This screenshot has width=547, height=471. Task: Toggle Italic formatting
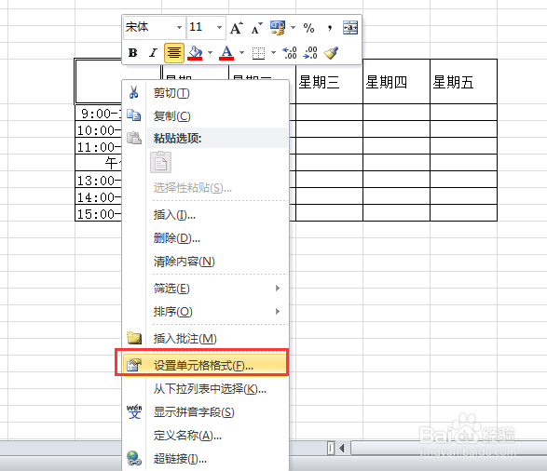(x=153, y=53)
